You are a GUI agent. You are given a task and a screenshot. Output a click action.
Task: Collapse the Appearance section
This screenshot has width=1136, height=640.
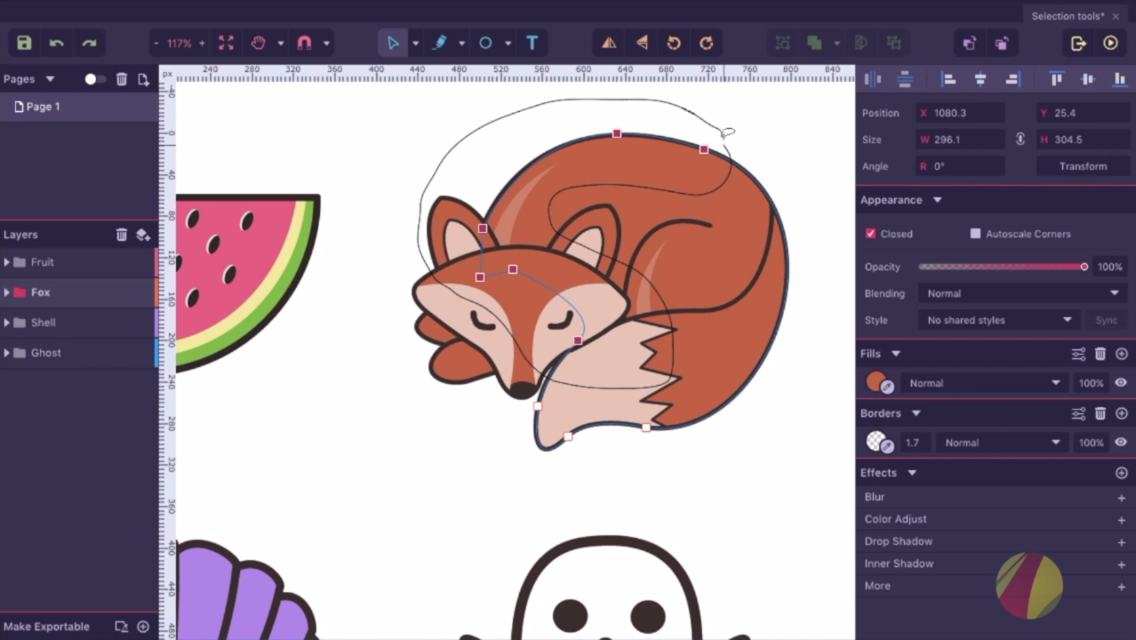938,199
